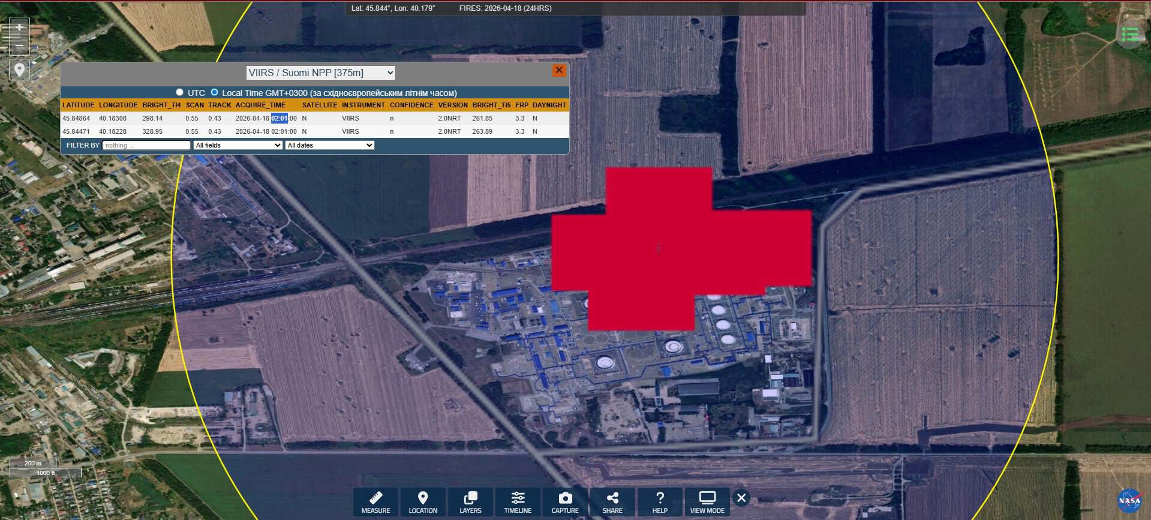Sort by INSTRUMENT column header
The width and height of the screenshot is (1151, 520).
click(x=363, y=105)
